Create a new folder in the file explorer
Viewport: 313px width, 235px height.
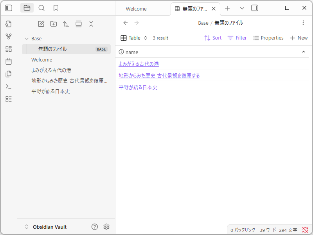tap(54, 24)
